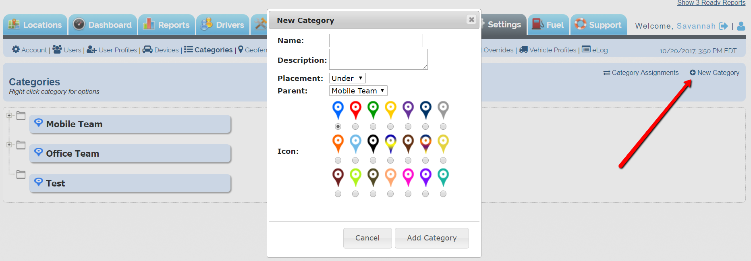Choose the radio button under the magenta pin

(408, 194)
